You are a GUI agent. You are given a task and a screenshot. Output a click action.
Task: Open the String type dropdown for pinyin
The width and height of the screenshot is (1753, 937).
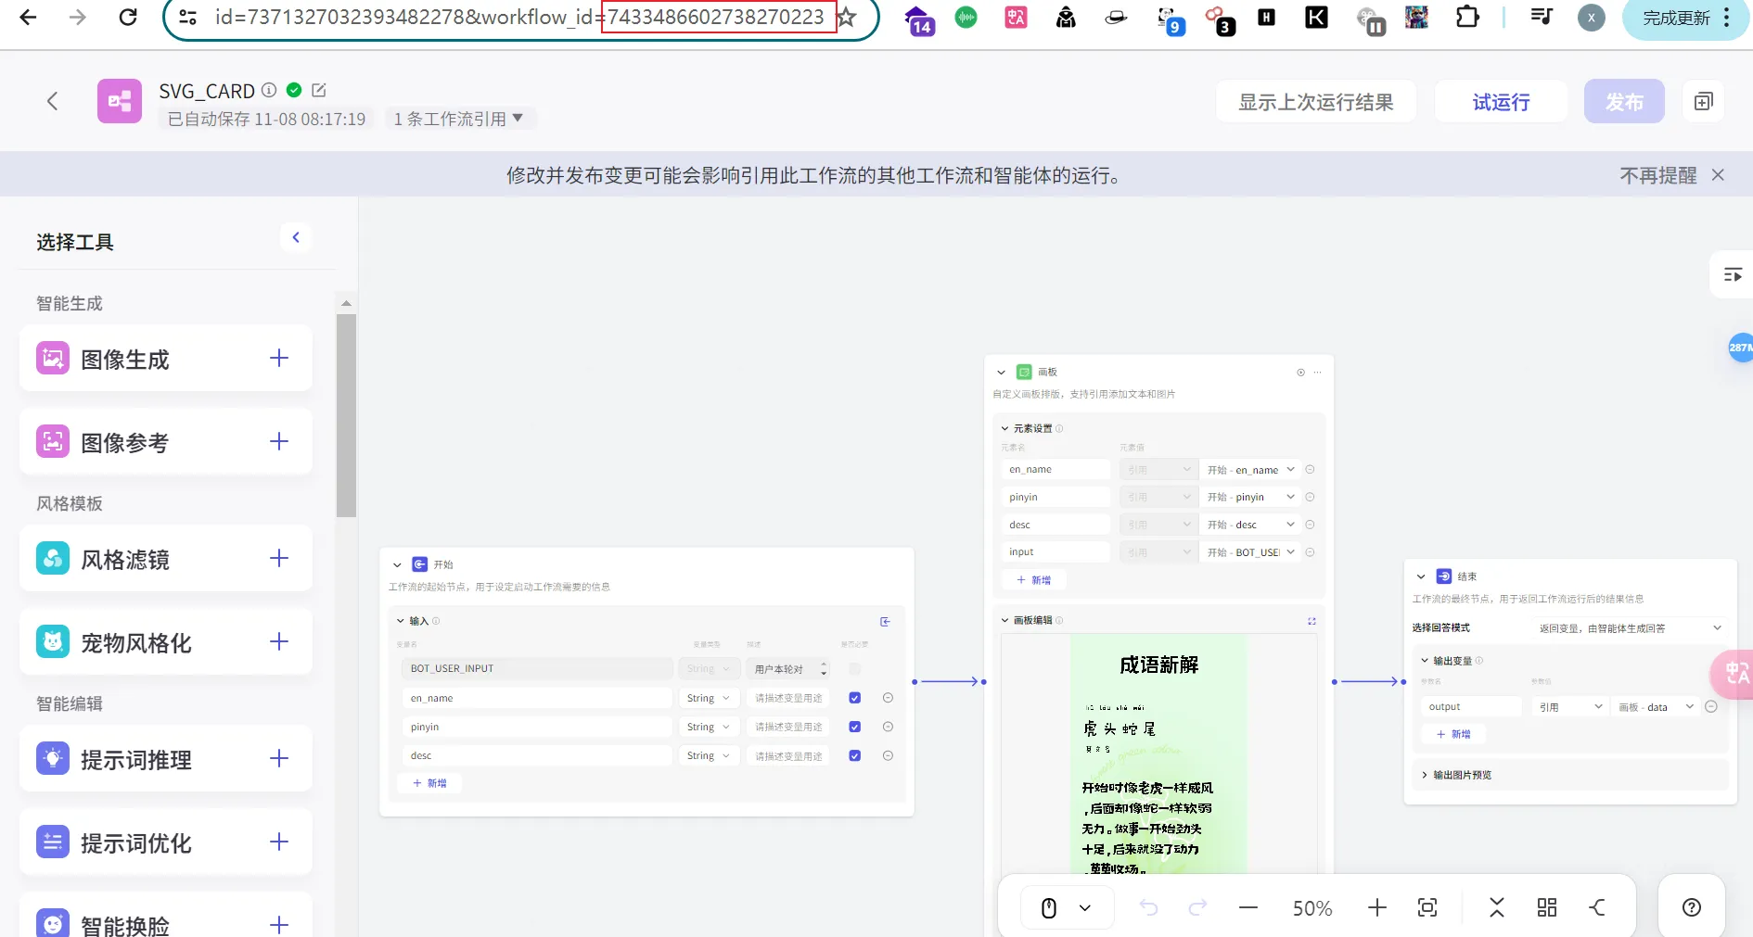click(x=709, y=727)
